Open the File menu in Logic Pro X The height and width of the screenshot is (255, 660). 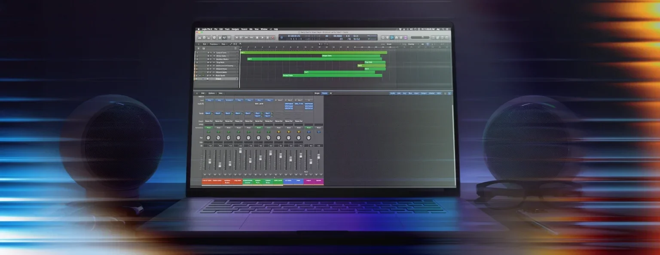tap(216, 29)
